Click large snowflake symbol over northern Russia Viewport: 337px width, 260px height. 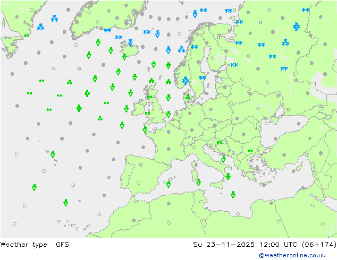(x=296, y=27)
